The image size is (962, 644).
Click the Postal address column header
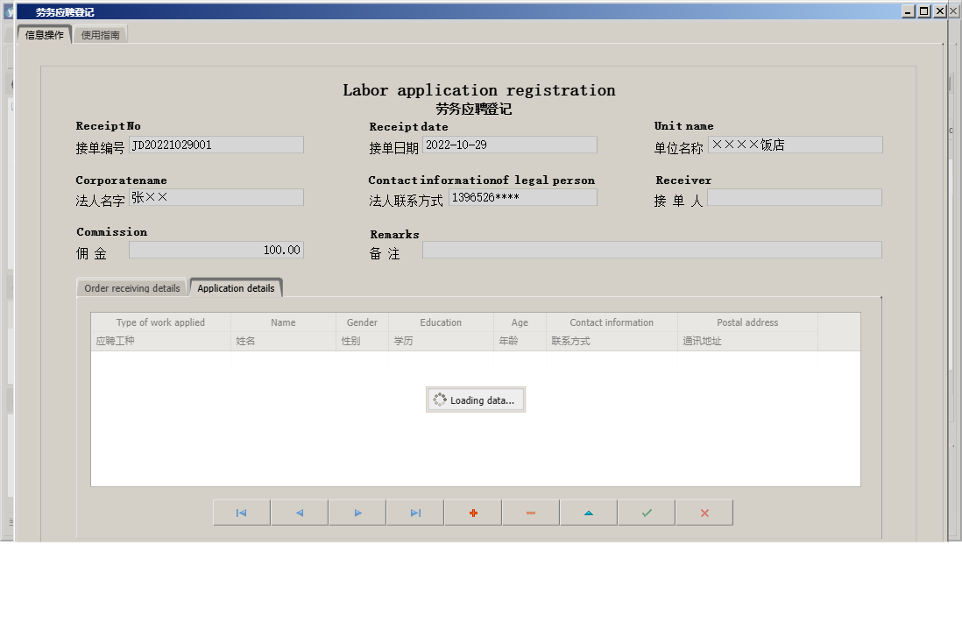click(746, 322)
